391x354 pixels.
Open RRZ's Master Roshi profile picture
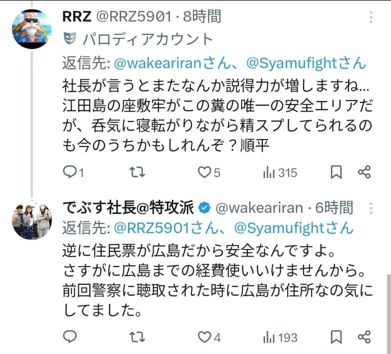point(32,29)
